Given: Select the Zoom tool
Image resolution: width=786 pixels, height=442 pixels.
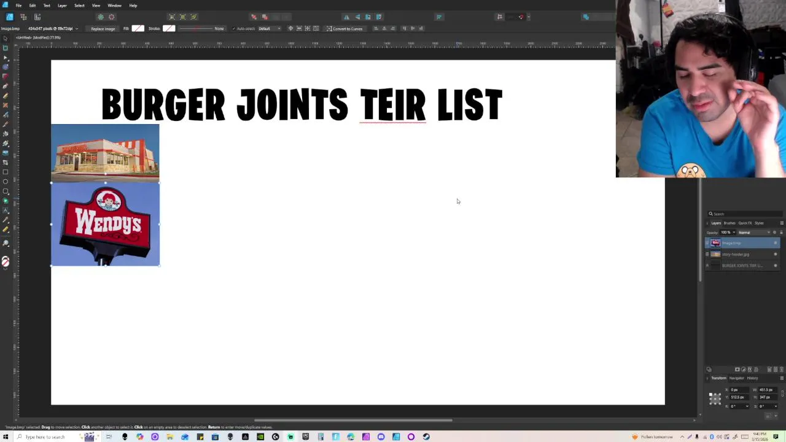Looking at the screenshot, I should point(6,244).
